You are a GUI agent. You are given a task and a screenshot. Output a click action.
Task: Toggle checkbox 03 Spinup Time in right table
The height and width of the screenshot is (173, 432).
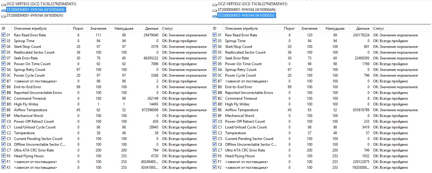215,41
